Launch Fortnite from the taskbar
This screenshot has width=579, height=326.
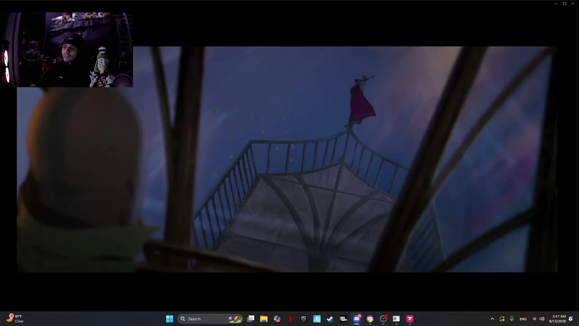317,319
